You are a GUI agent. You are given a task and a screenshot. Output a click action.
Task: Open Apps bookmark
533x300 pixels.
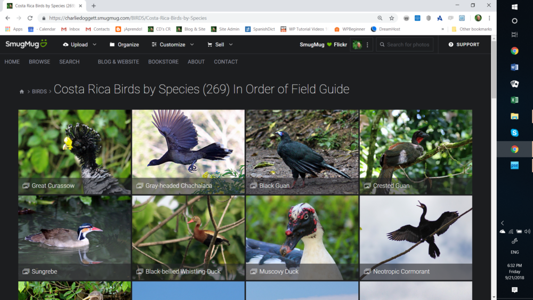click(14, 29)
